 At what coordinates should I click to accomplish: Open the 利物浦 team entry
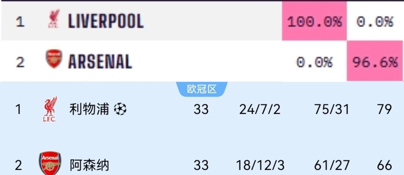[x=89, y=109]
